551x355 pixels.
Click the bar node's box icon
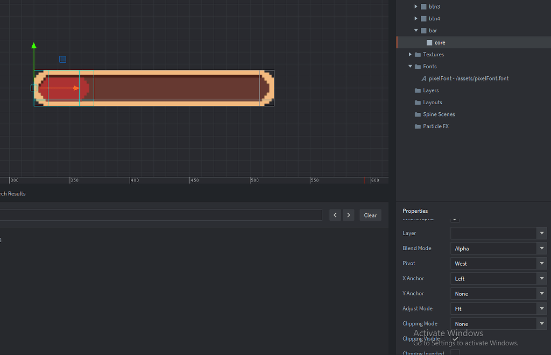pyautogui.click(x=423, y=30)
